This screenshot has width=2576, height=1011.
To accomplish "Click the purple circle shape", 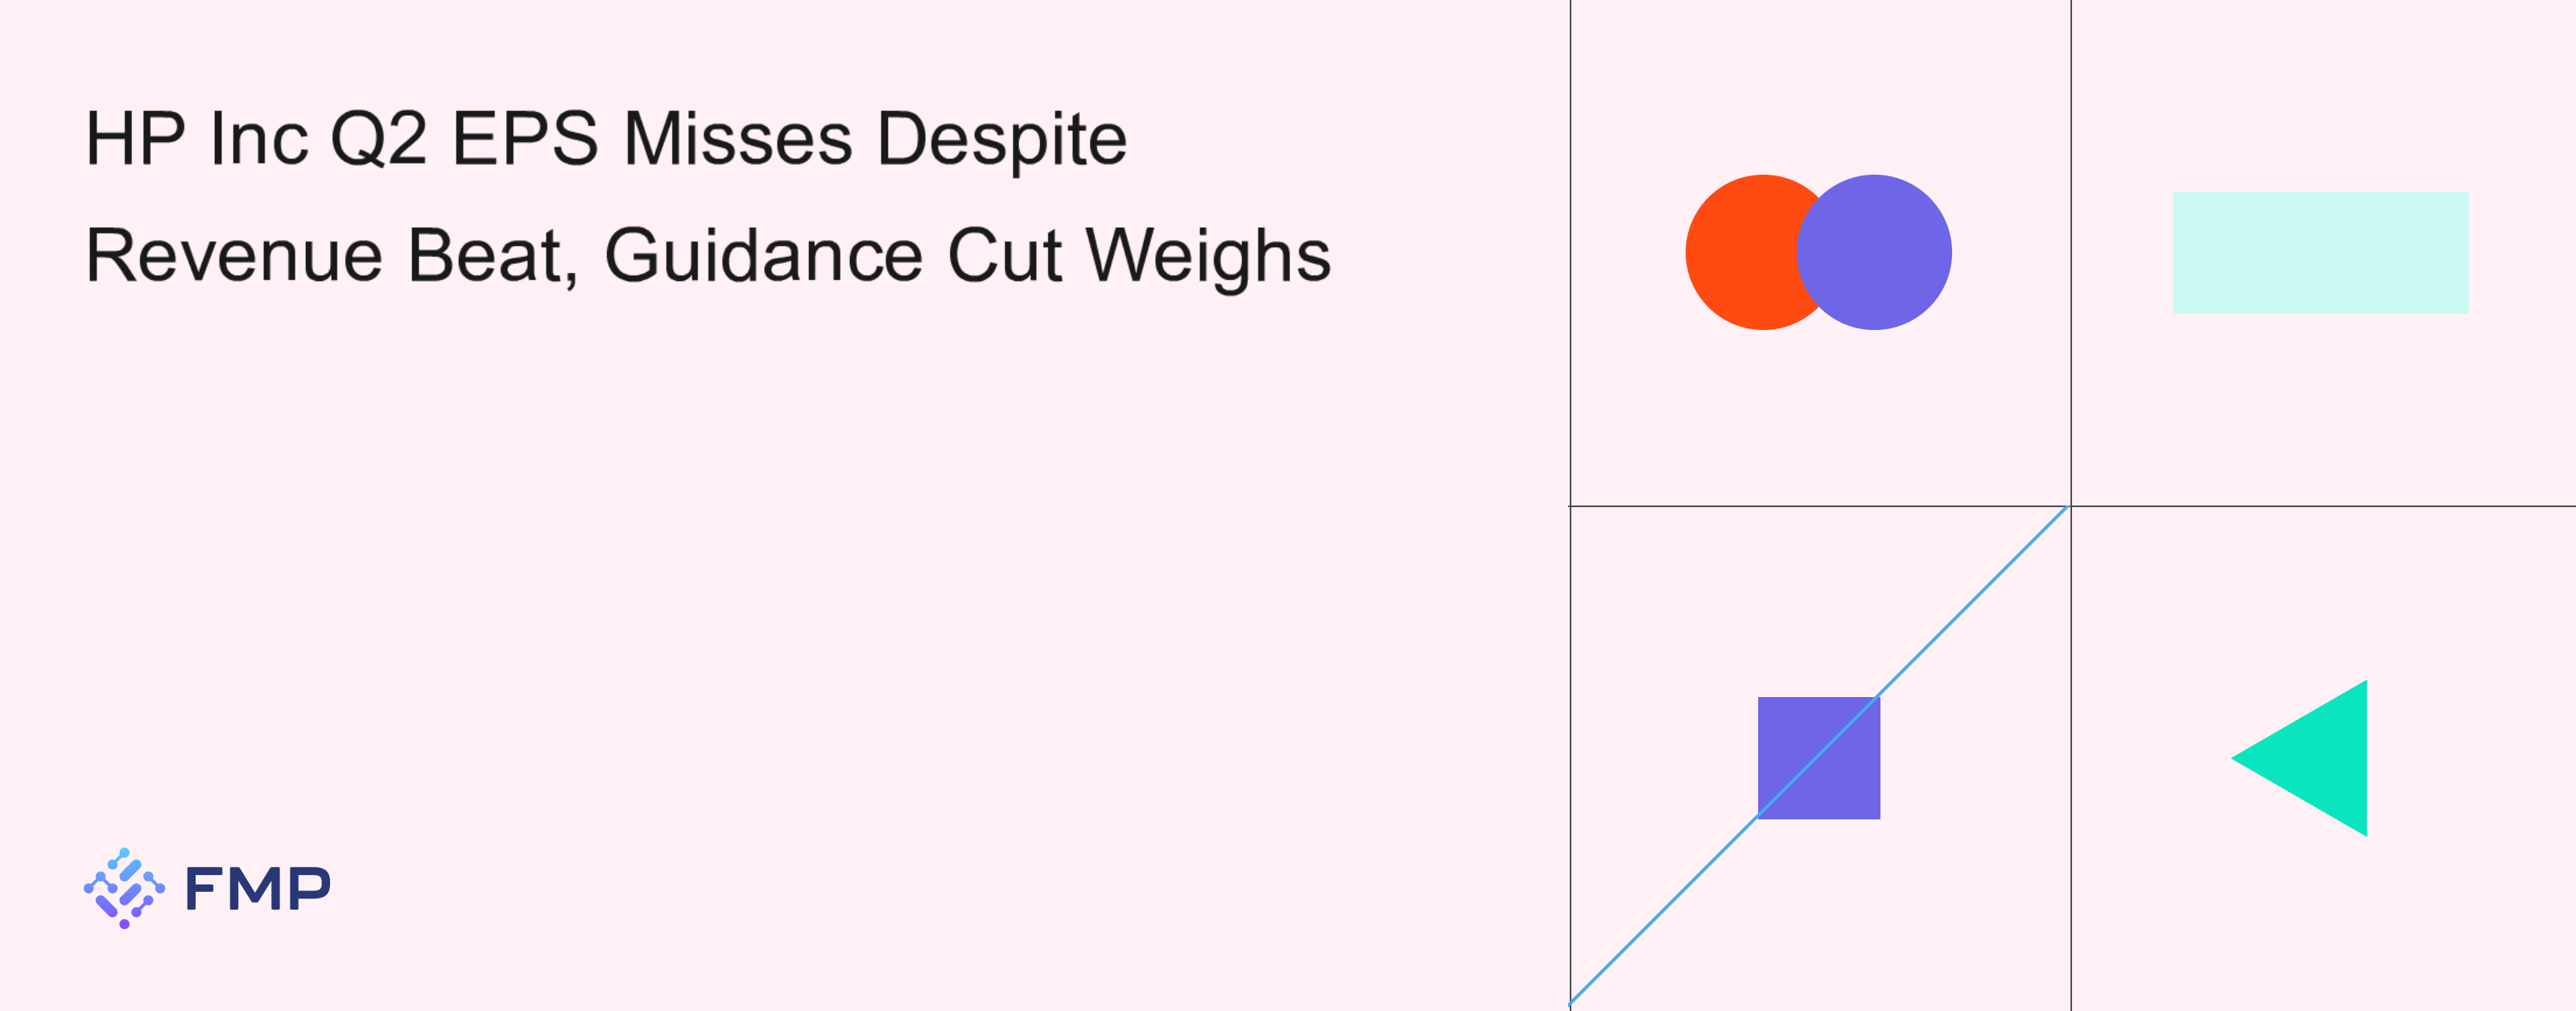I will click(x=1874, y=252).
